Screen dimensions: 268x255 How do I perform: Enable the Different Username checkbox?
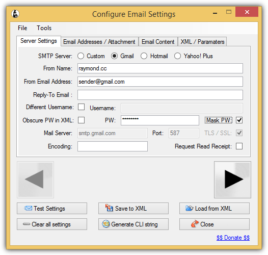tap(81, 107)
